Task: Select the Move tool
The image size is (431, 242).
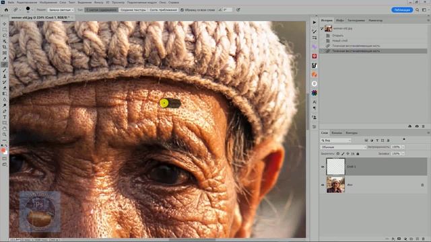Action: pos(5,24)
